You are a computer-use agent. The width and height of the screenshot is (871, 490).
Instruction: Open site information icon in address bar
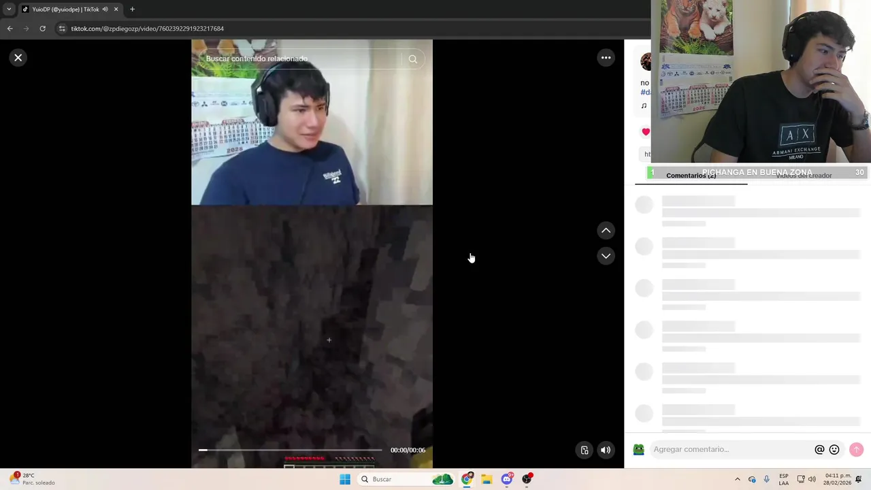point(62,29)
